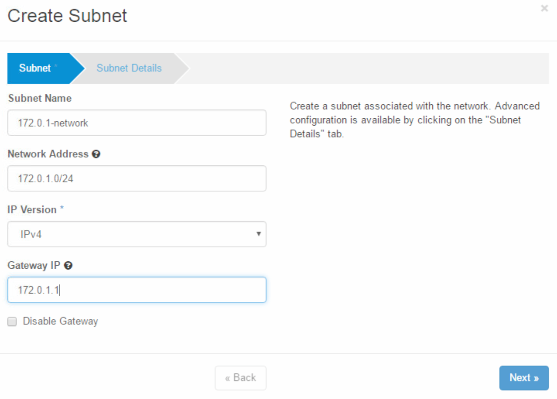
Task: Tick the Disable Gateway checkbox
Action: 12,322
